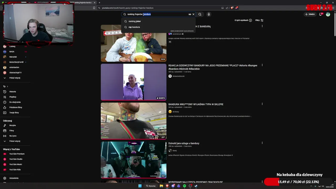Open the on-screen keyboard icon in search box
Screen dimensions: 336x189
tap(190, 14)
